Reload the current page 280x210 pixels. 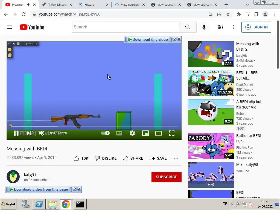[x=24, y=14]
